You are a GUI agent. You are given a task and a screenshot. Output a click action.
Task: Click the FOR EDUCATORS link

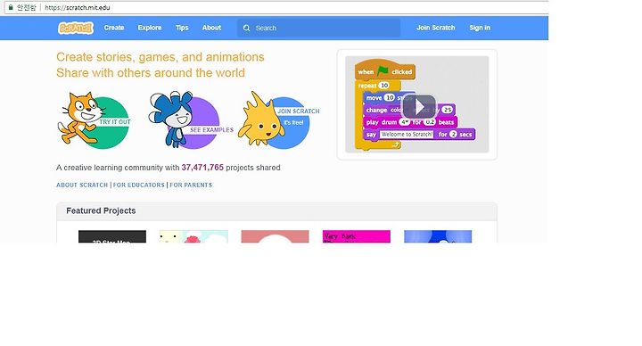pyautogui.click(x=138, y=185)
